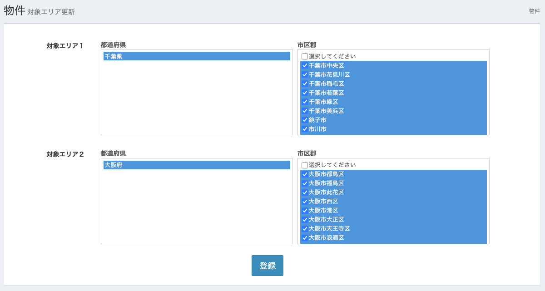Image resolution: width=545 pixels, height=291 pixels.
Task: Select 大阪府 in prefecture list
Action: point(197,165)
